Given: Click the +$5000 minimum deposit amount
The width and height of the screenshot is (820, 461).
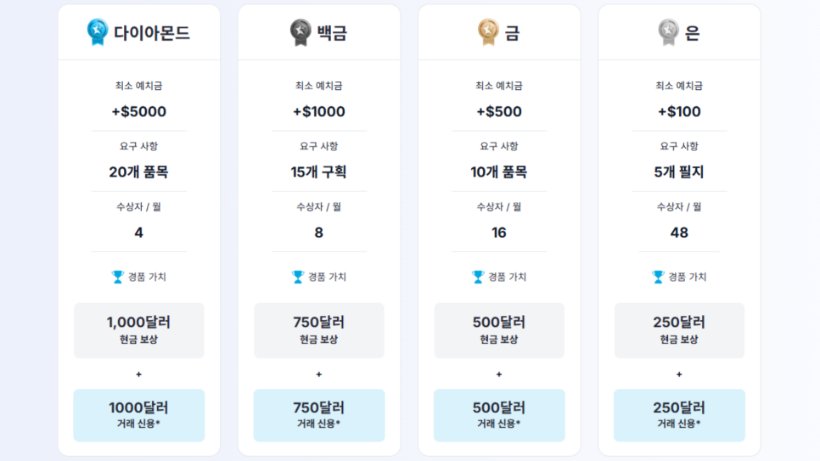Looking at the screenshot, I should pos(139,112).
